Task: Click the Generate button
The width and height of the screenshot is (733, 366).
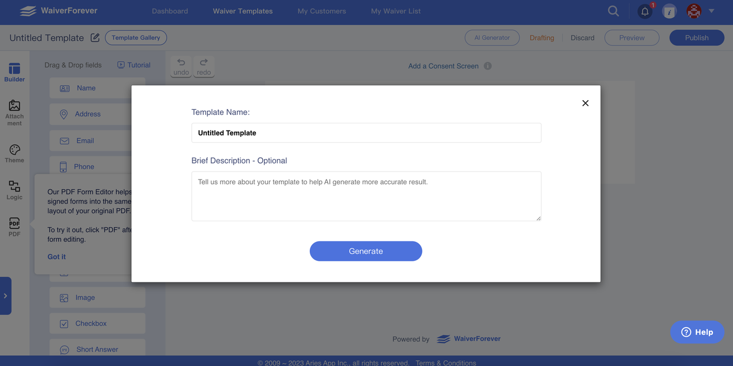Action: pyautogui.click(x=366, y=251)
